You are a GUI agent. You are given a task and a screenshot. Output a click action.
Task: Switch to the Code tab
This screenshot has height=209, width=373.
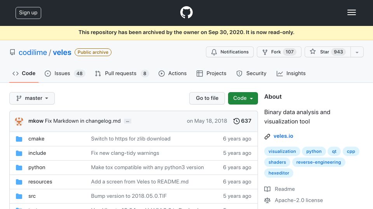pyautogui.click(x=24, y=74)
